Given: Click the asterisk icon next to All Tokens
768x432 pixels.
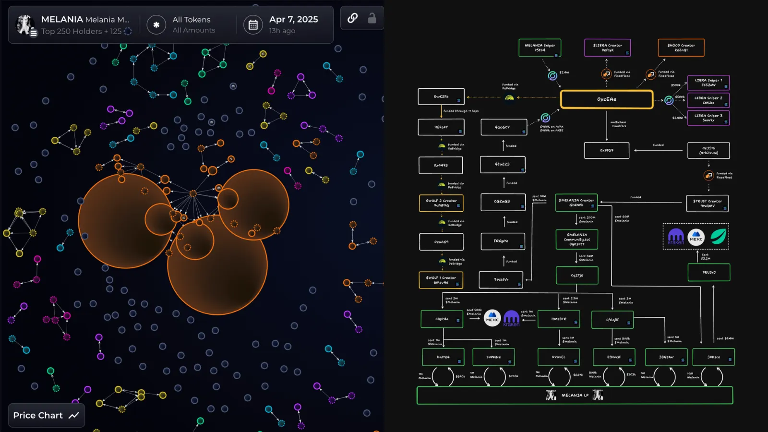Looking at the screenshot, I should [x=156, y=24].
